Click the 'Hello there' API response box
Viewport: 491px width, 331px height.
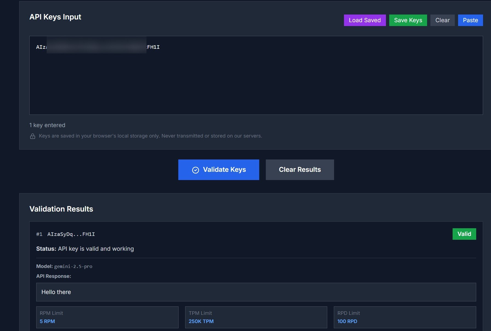(256, 292)
